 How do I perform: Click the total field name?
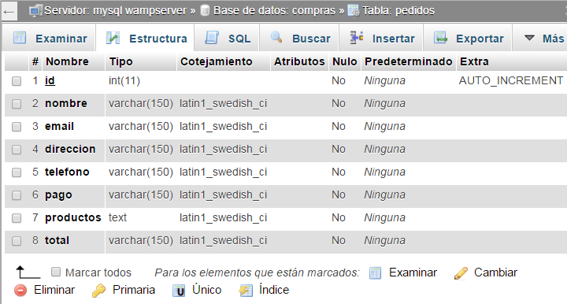57,240
